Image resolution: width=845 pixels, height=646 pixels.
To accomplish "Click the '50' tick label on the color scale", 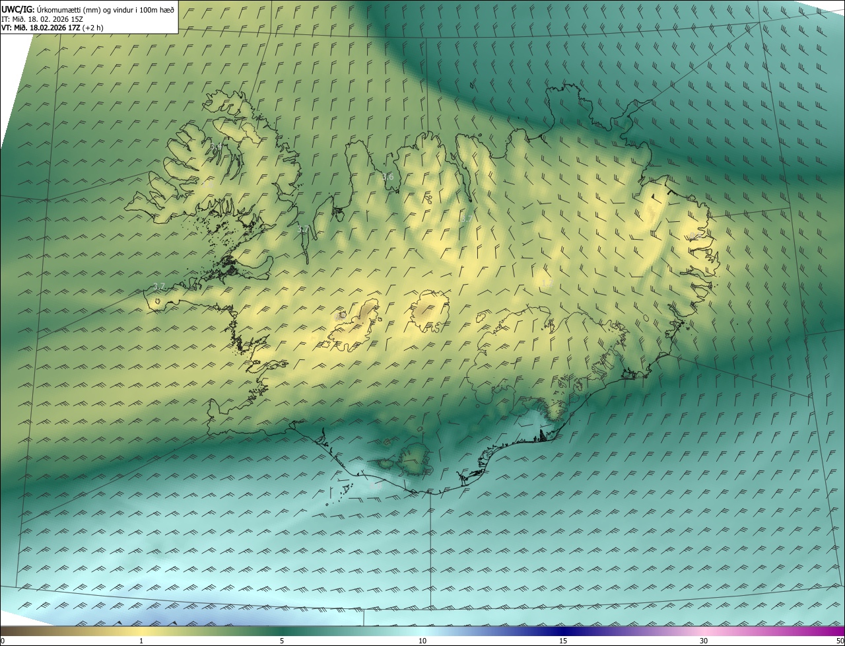I will point(840,641).
